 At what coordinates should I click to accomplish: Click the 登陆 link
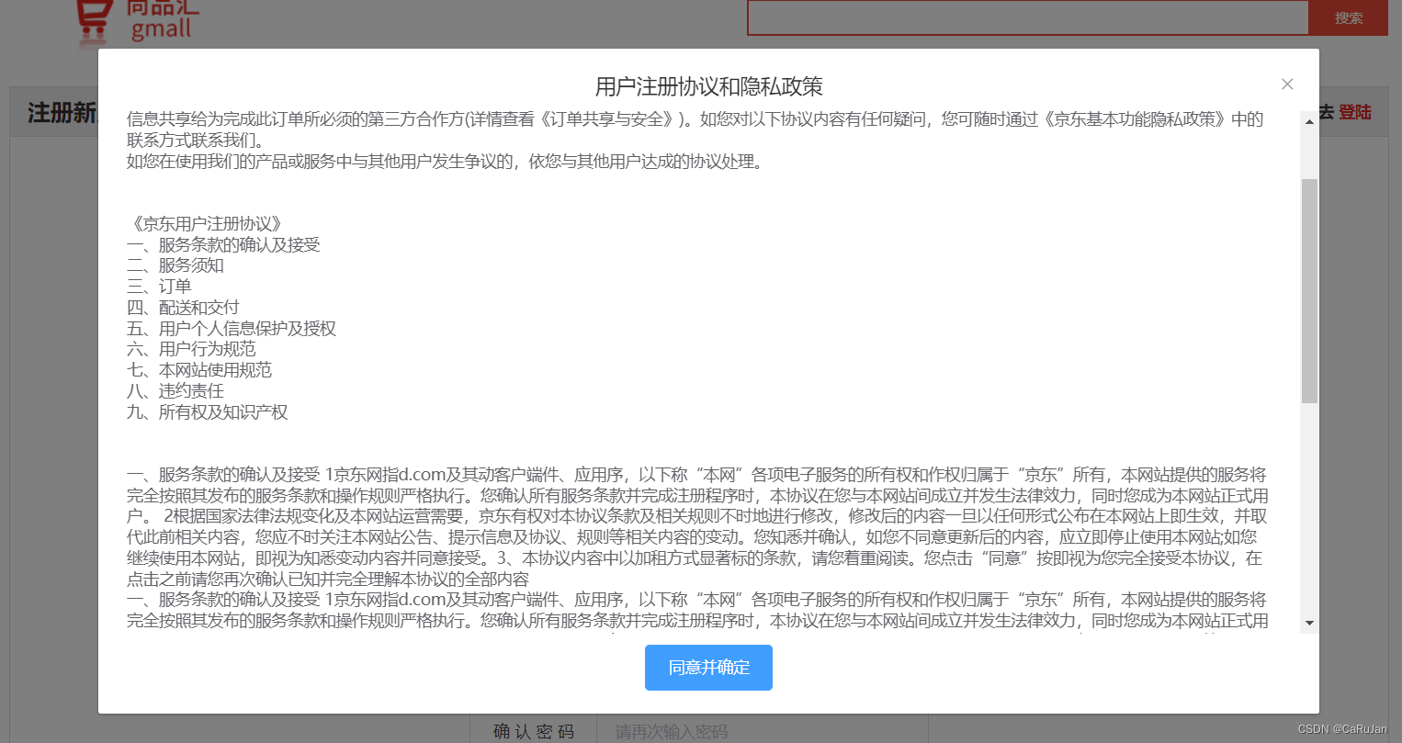[x=1354, y=112]
